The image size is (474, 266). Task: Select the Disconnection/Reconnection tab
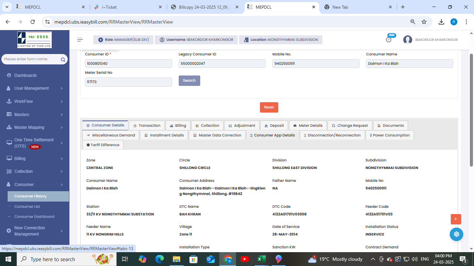[x=332, y=135]
